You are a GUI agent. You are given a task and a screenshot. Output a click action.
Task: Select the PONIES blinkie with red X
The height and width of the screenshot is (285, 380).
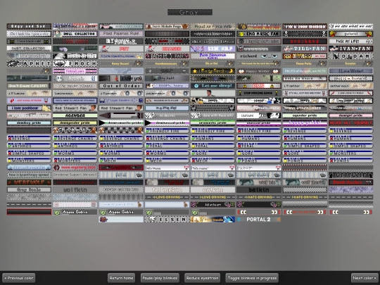351,160
